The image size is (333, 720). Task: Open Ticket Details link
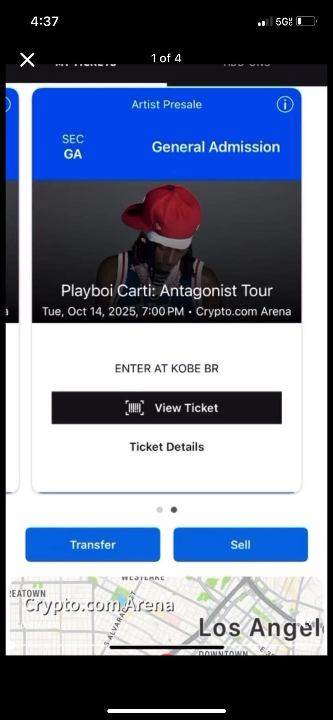[167, 447]
